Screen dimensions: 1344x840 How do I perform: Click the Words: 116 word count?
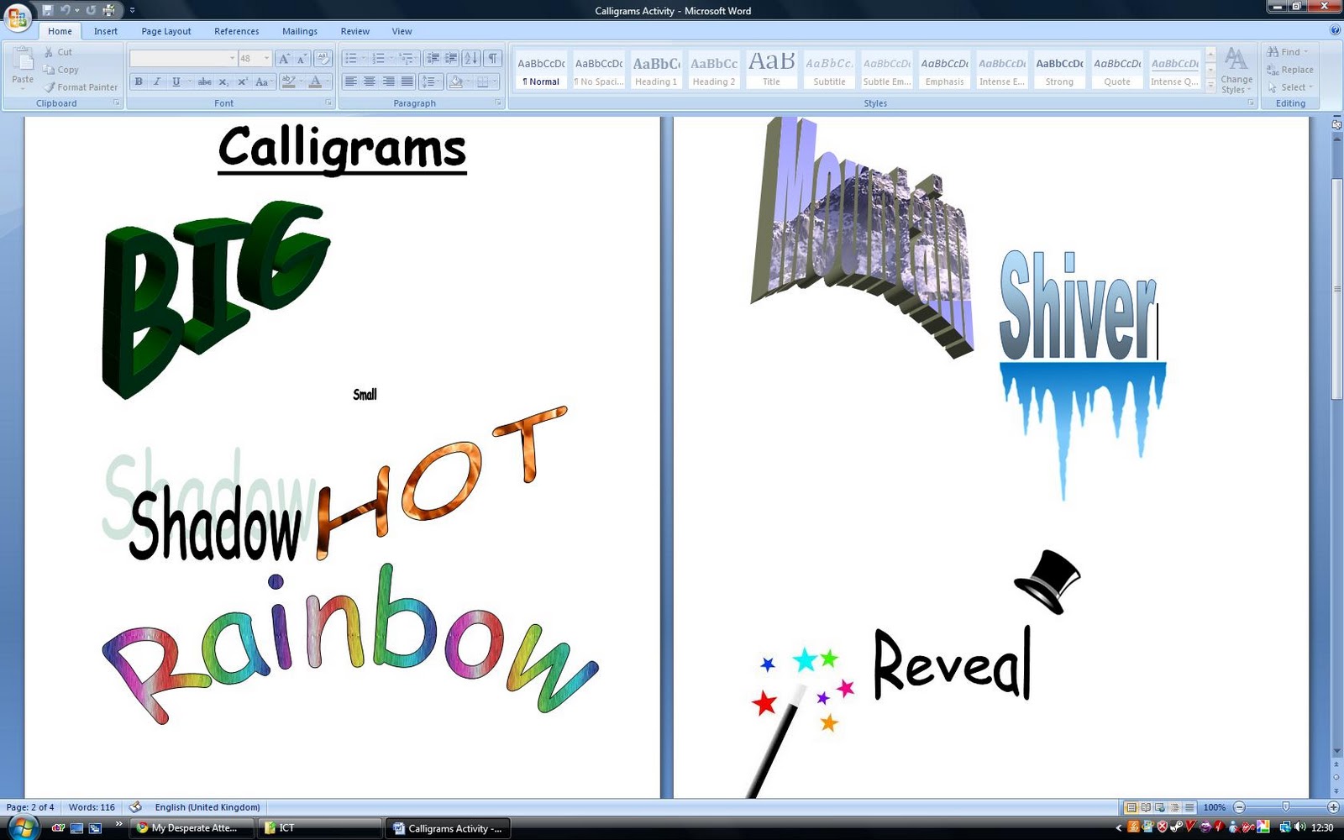point(92,807)
